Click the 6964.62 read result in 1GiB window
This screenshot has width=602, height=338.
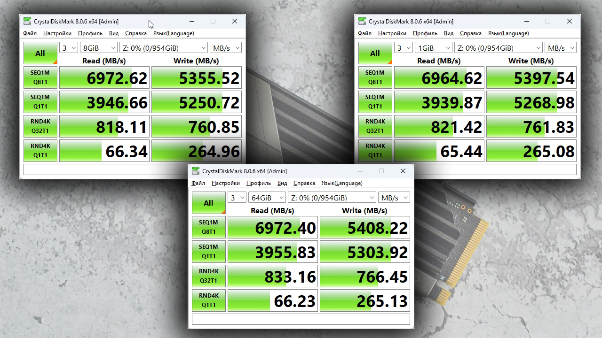439,77
